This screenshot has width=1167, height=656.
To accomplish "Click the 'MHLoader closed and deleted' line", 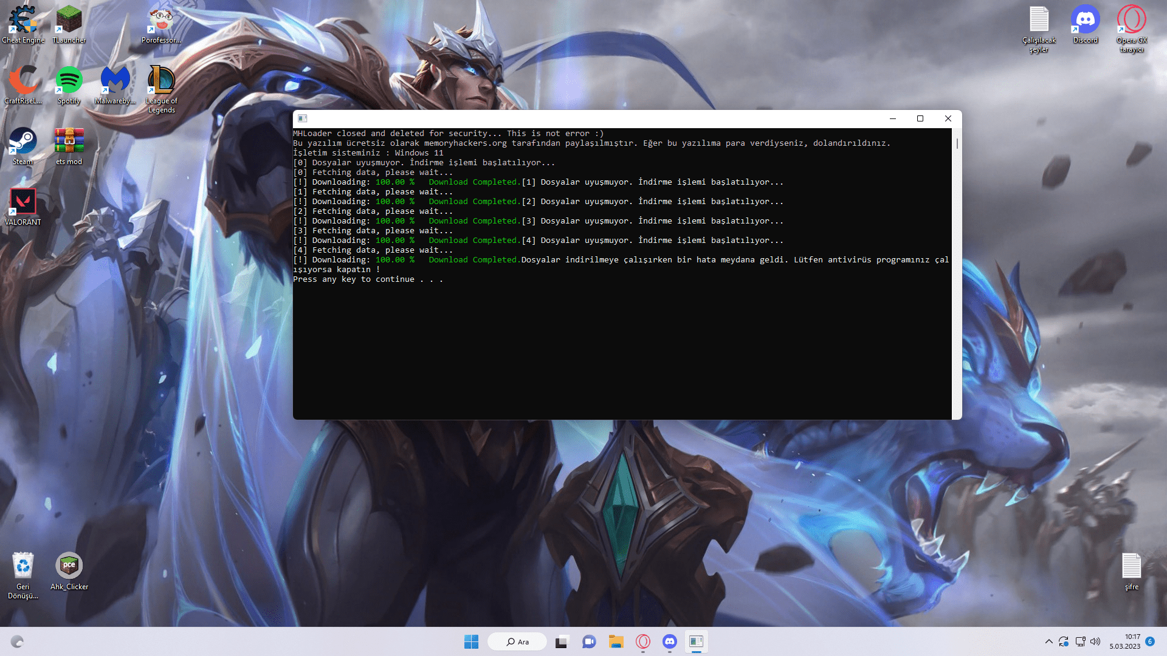I will point(449,134).
